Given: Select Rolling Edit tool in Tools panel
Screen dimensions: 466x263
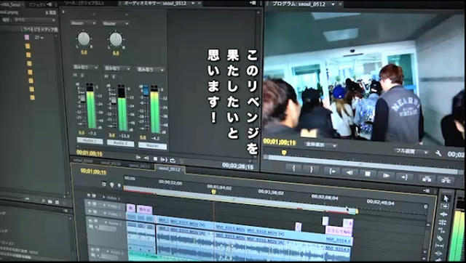Looking at the screenshot, I should tap(442, 222).
